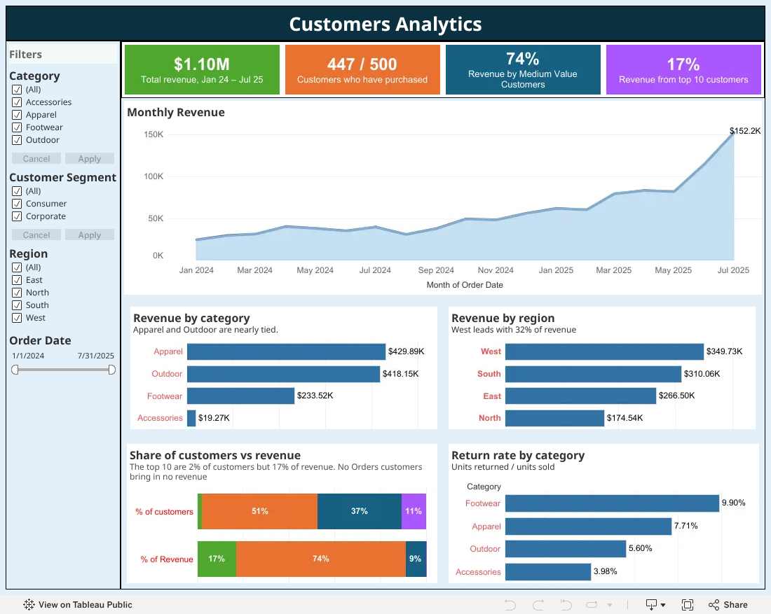Viewport: 771px width, 614px height.
Task: Click the Order Date slider track
Action: [x=63, y=370]
